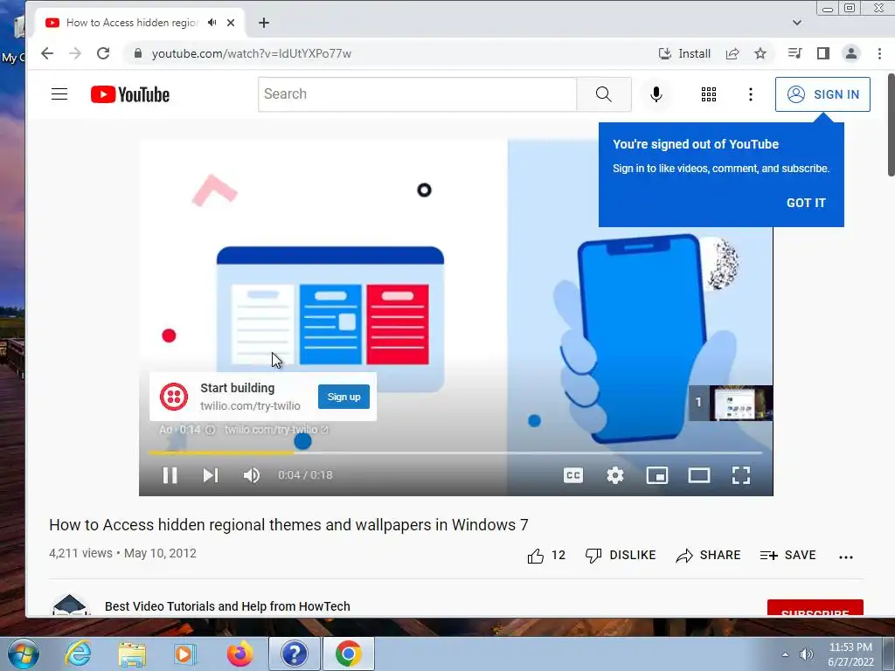Click the red SUBSCRIBE button
The width and height of the screenshot is (895, 671).
(x=815, y=608)
